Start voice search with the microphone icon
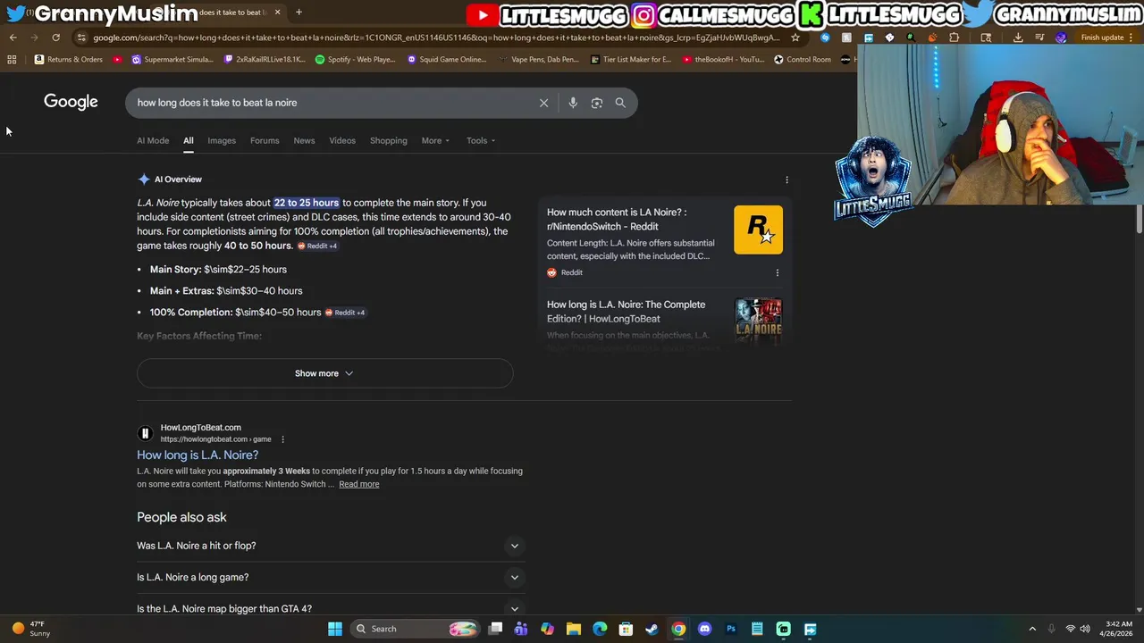This screenshot has height=643, width=1144. (573, 103)
